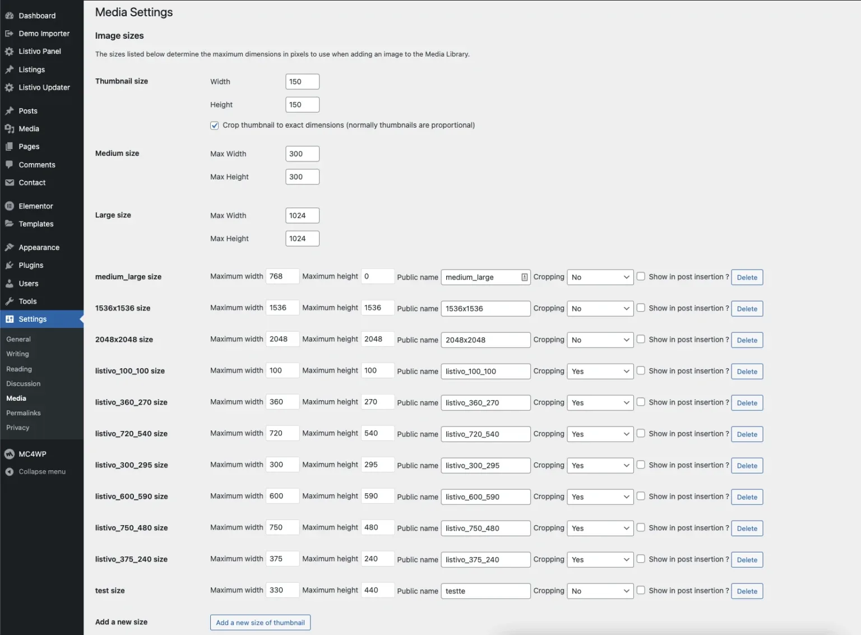Tick post insertion checkbox for 1536x1536
This screenshot has height=635, width=861.
coord(641,308)
